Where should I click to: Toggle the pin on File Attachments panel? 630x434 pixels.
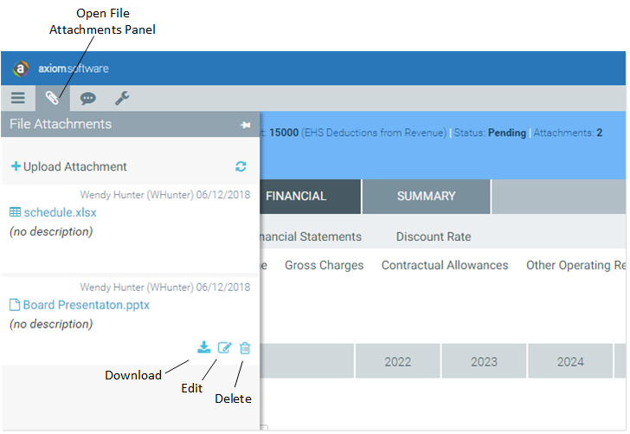[x=245, y=125]
